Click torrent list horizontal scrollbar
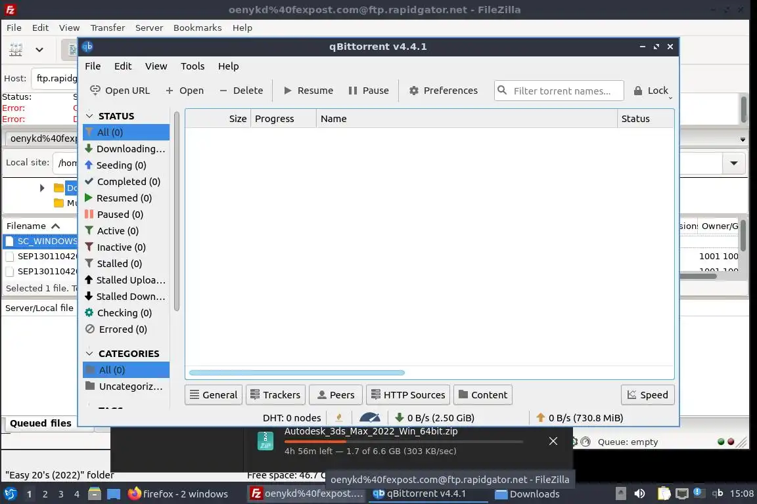The height and width of the screenshot is (504, 757). 297,373
